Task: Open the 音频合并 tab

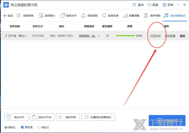Action: pyautogui.click(x=69, y=16)
